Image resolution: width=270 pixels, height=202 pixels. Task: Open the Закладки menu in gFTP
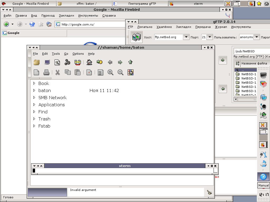tap(183, 27)
